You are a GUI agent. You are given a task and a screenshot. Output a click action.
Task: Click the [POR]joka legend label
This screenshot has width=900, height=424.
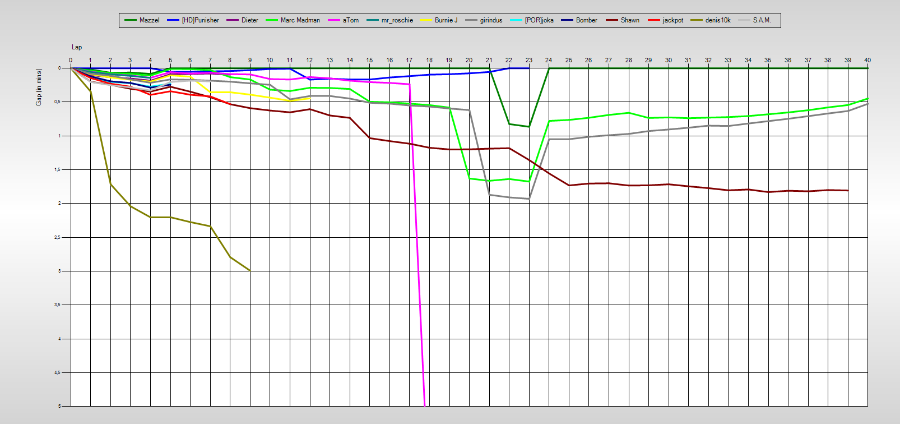pyautogui.click(x=539, y=20)
